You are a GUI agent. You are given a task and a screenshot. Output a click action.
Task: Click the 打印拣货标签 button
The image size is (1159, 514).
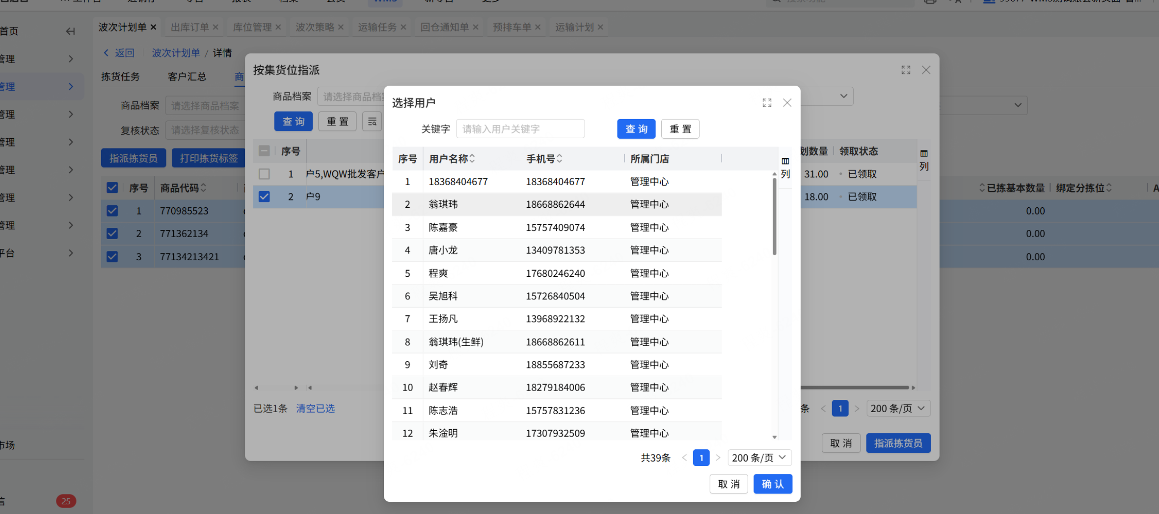(x=209, y=158)
